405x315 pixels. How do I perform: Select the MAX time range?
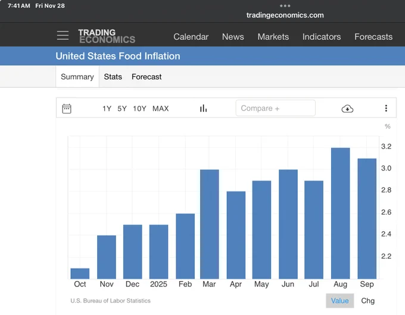160,109
